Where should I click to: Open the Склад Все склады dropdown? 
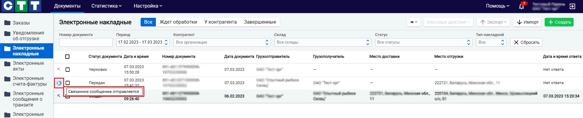pyautogui.click(x=323, y=42)
